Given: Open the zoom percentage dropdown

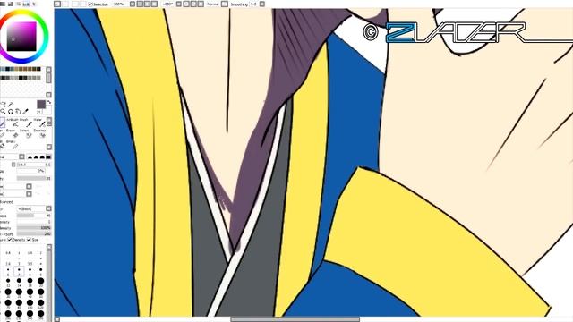Looking at the screenshot, I should [x=133, y=4].
